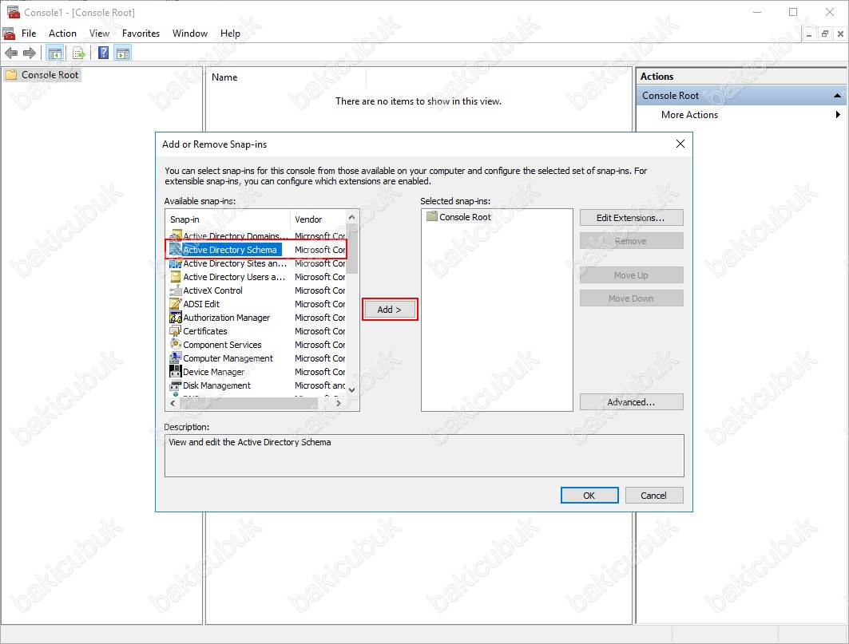Select the Device Manager snap-in icon
The width and height of the screenshot is (849, 644).
pos(176,372)
